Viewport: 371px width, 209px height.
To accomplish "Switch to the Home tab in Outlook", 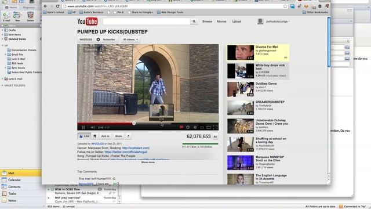I will 12,8.
